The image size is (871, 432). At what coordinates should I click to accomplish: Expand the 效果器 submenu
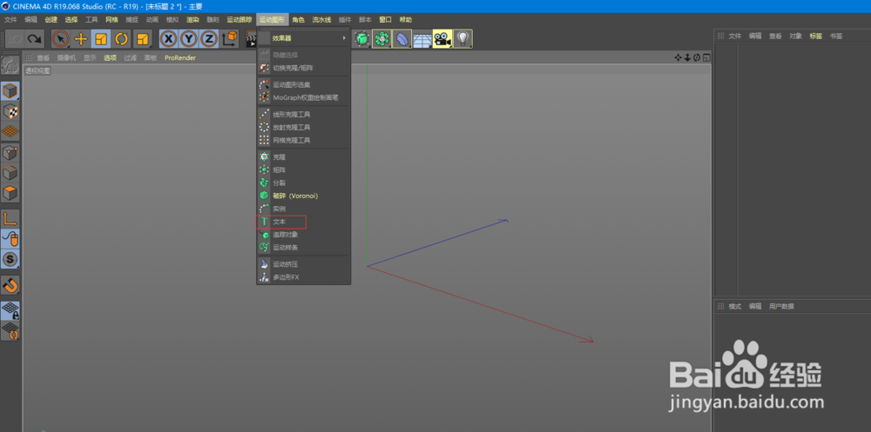click(x=304, y=38)
